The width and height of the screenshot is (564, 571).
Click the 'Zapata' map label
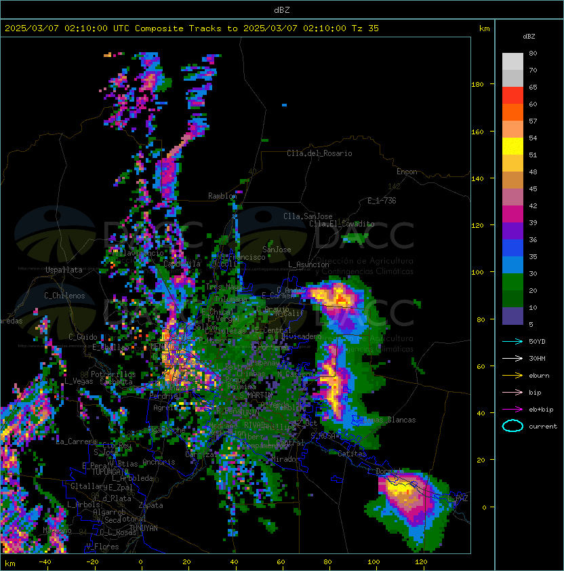(150, 505)
